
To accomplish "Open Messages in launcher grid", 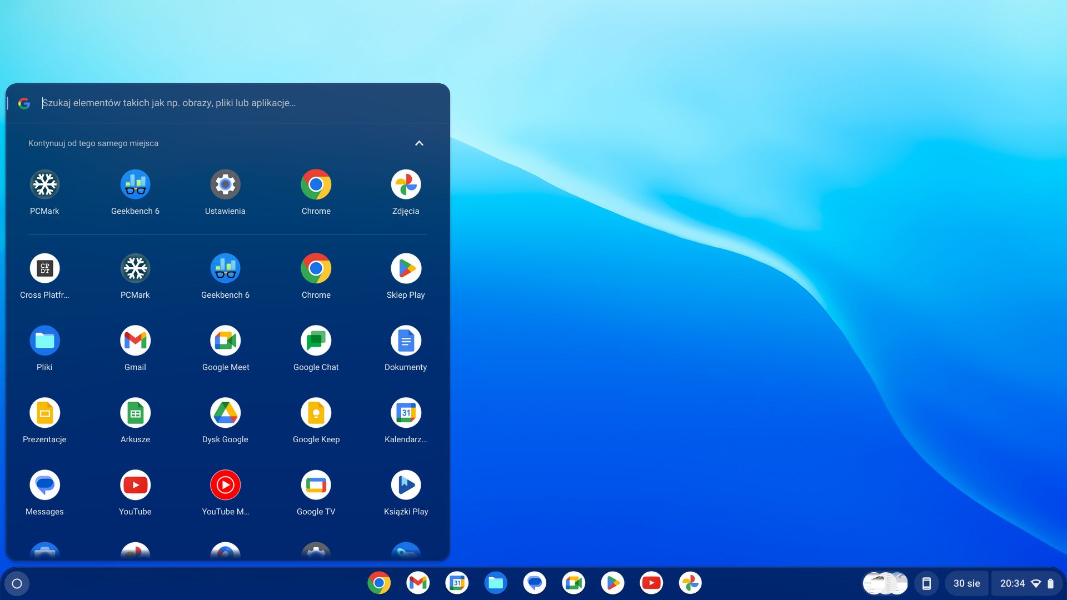I will click(44, 493).
